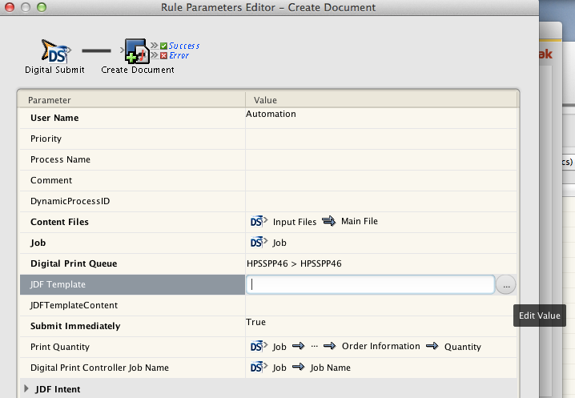
Task: Click the Job Name value link
Action: click(330, 368)
